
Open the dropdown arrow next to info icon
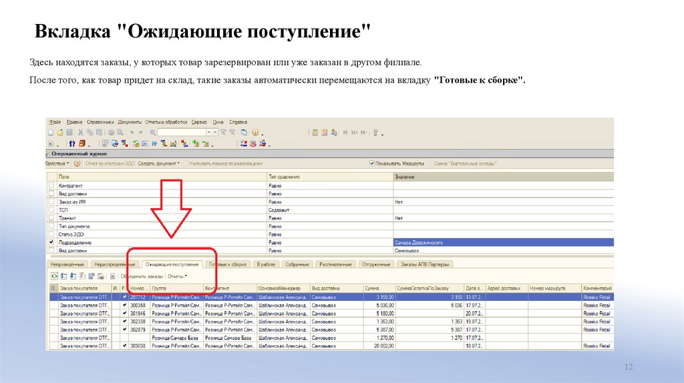(x=262, y=134)
